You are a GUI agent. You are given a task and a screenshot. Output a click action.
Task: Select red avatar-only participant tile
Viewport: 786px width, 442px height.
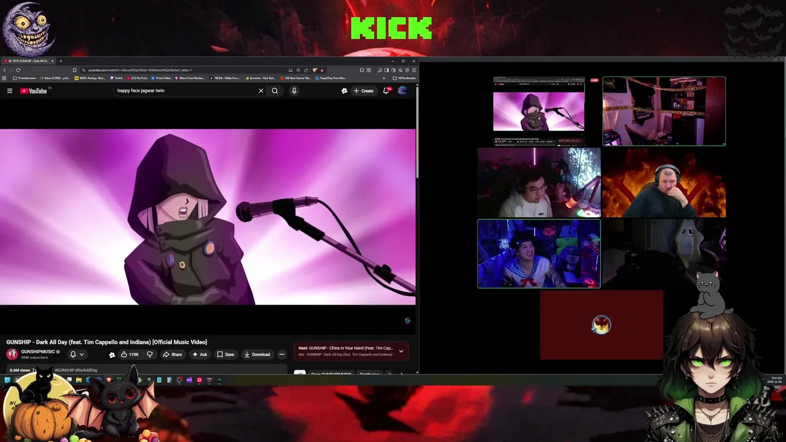[601, 325]
